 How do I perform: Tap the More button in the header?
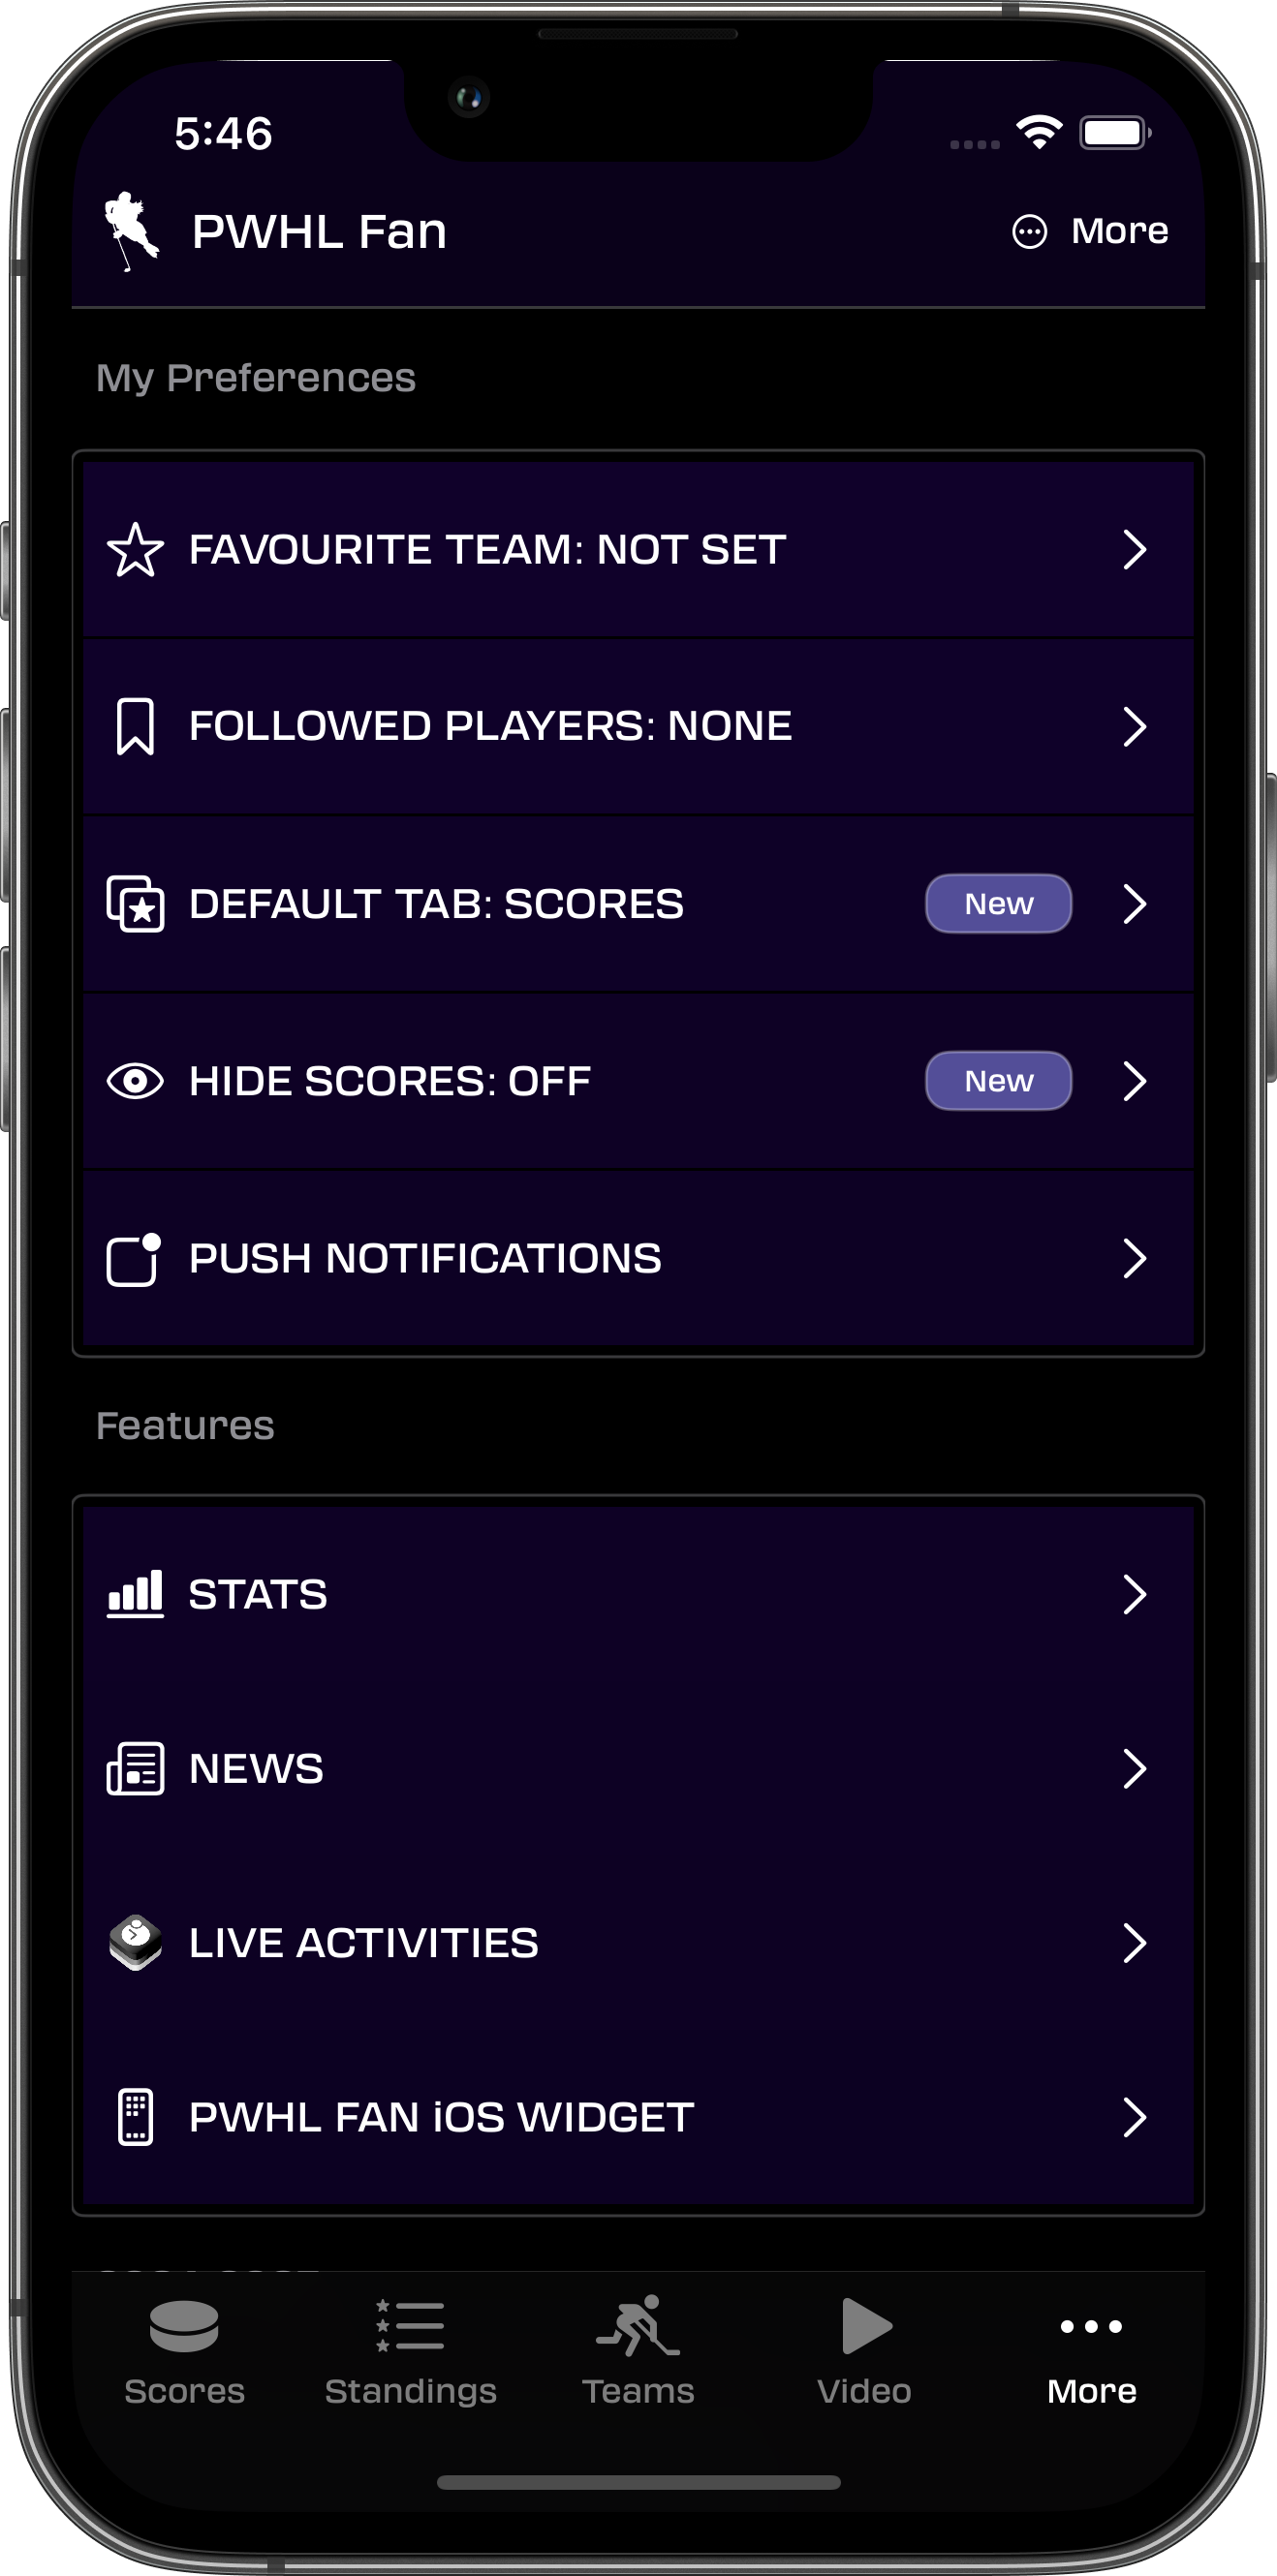(1091, 231)
